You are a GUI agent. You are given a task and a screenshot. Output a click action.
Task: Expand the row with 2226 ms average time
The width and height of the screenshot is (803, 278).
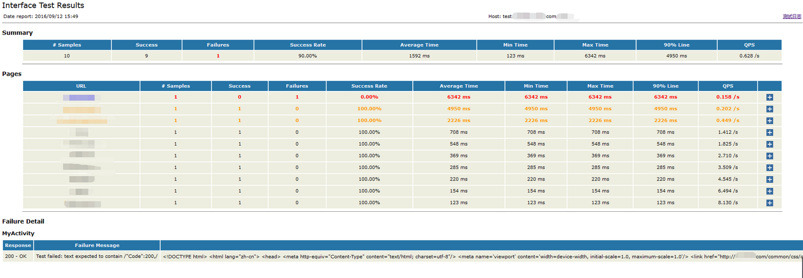point(770,121)
